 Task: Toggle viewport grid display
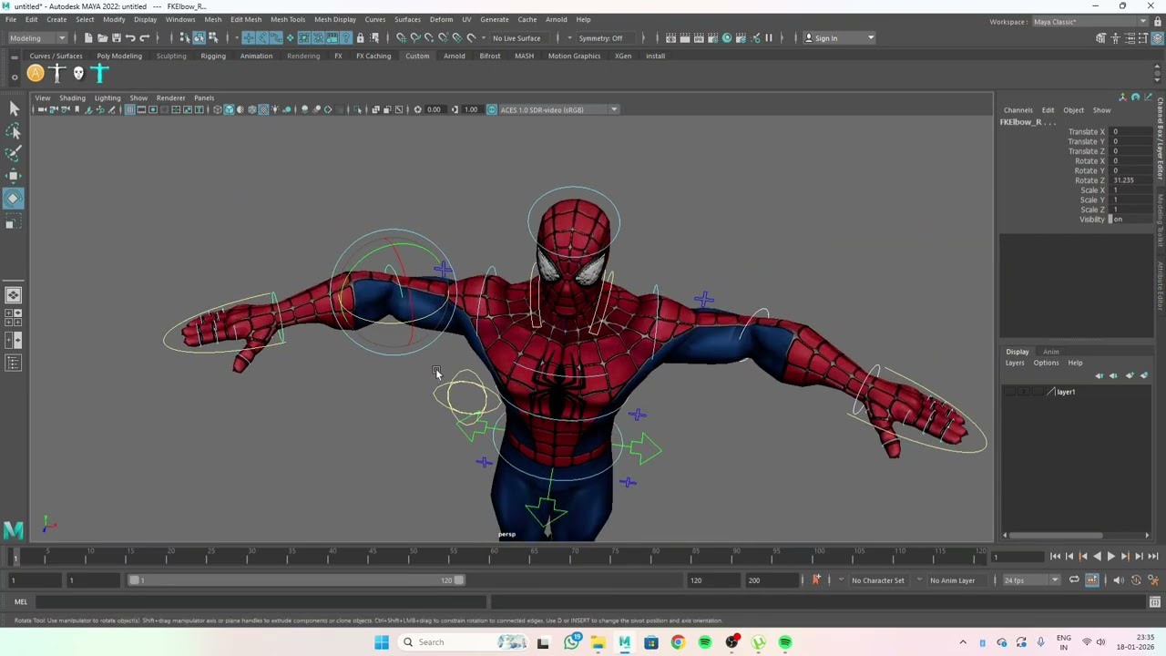pyautogui.click(x=129, y=109)
